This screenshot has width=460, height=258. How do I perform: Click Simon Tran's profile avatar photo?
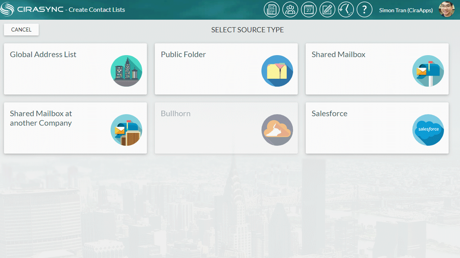pyautogui.click(x=447, y=10)
